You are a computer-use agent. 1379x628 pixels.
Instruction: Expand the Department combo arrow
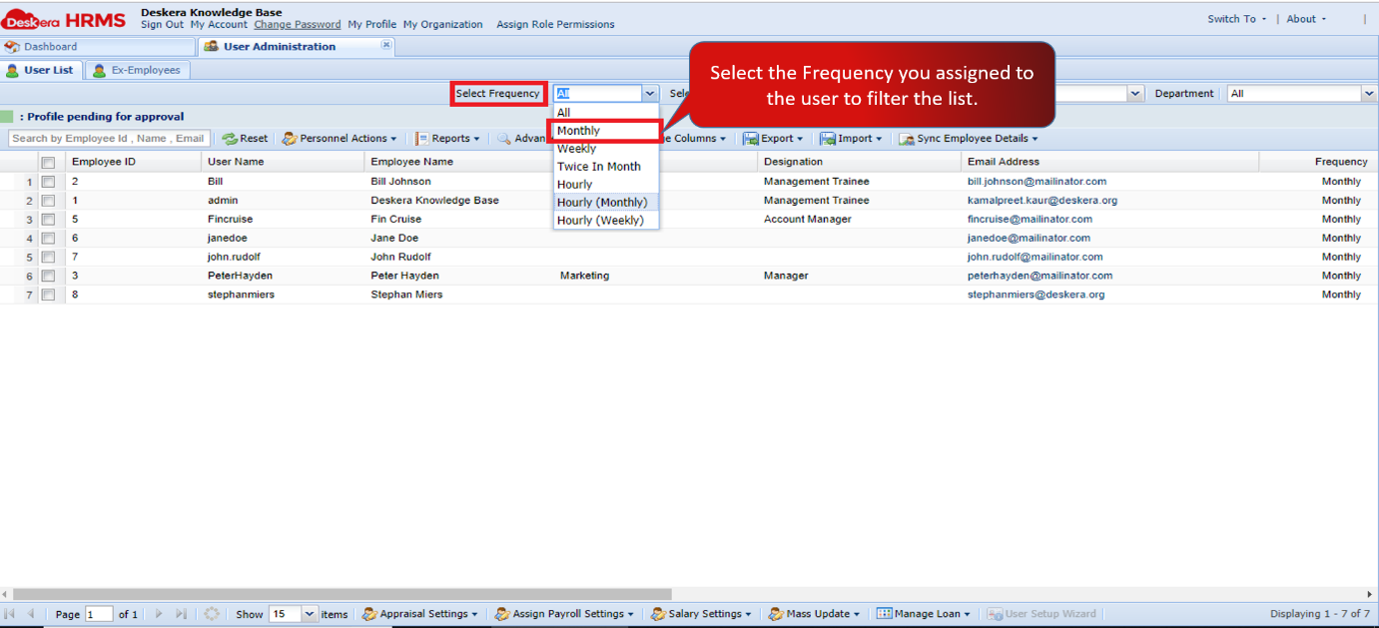pyautogui.click(x=1369, y=94)
